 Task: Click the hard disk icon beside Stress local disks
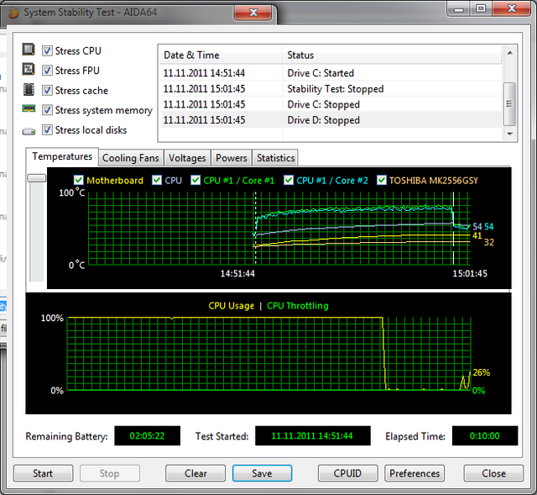[x=29, y=130]
